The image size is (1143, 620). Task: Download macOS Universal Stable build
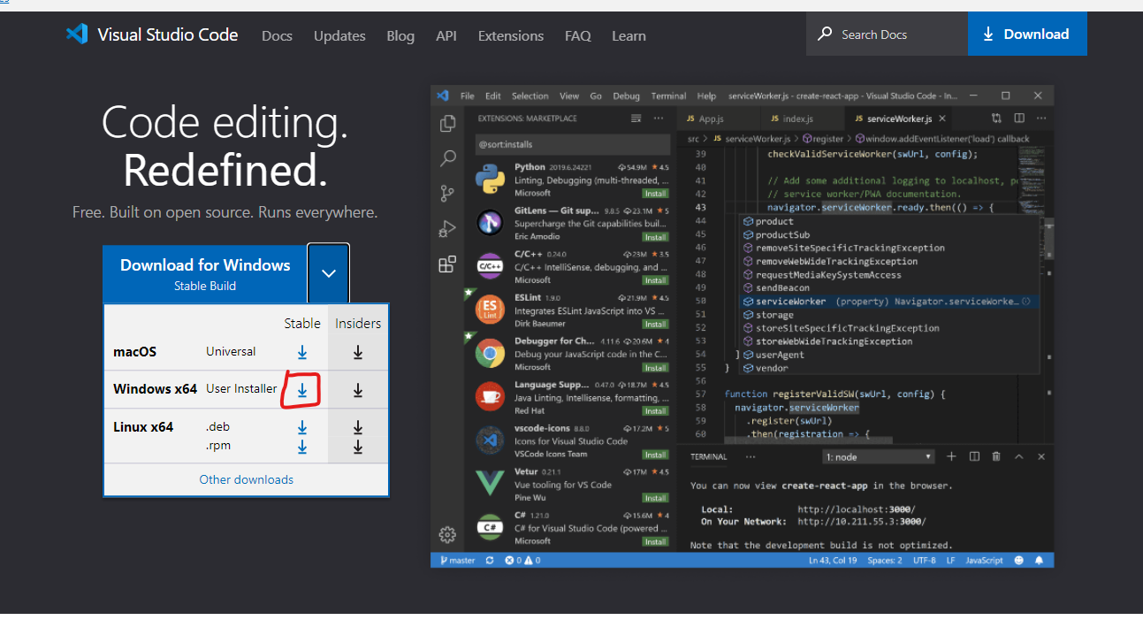tap(302, 352)
